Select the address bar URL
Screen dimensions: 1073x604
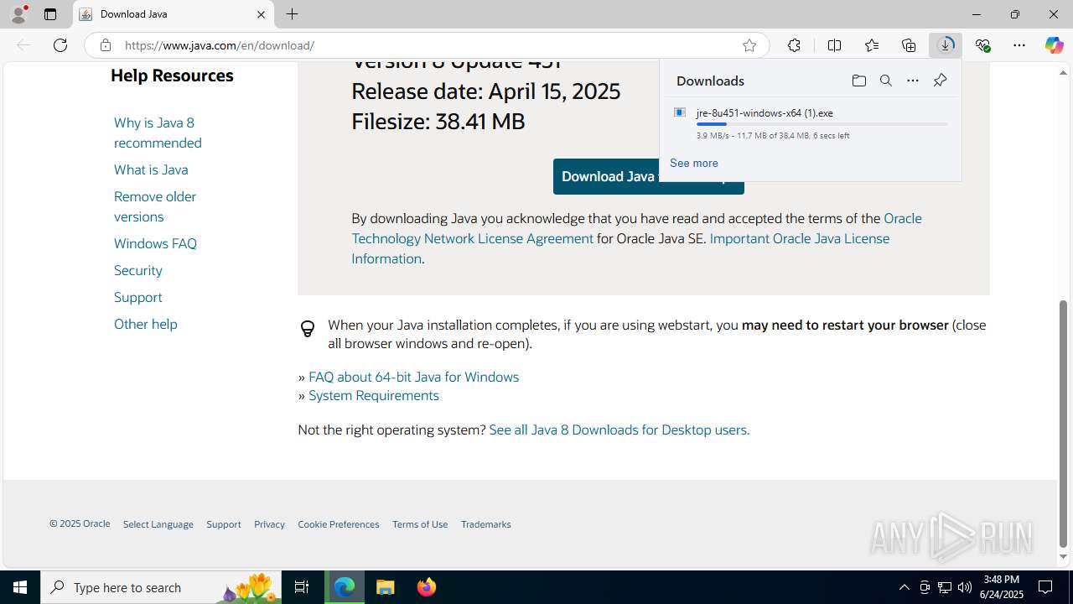220,45
